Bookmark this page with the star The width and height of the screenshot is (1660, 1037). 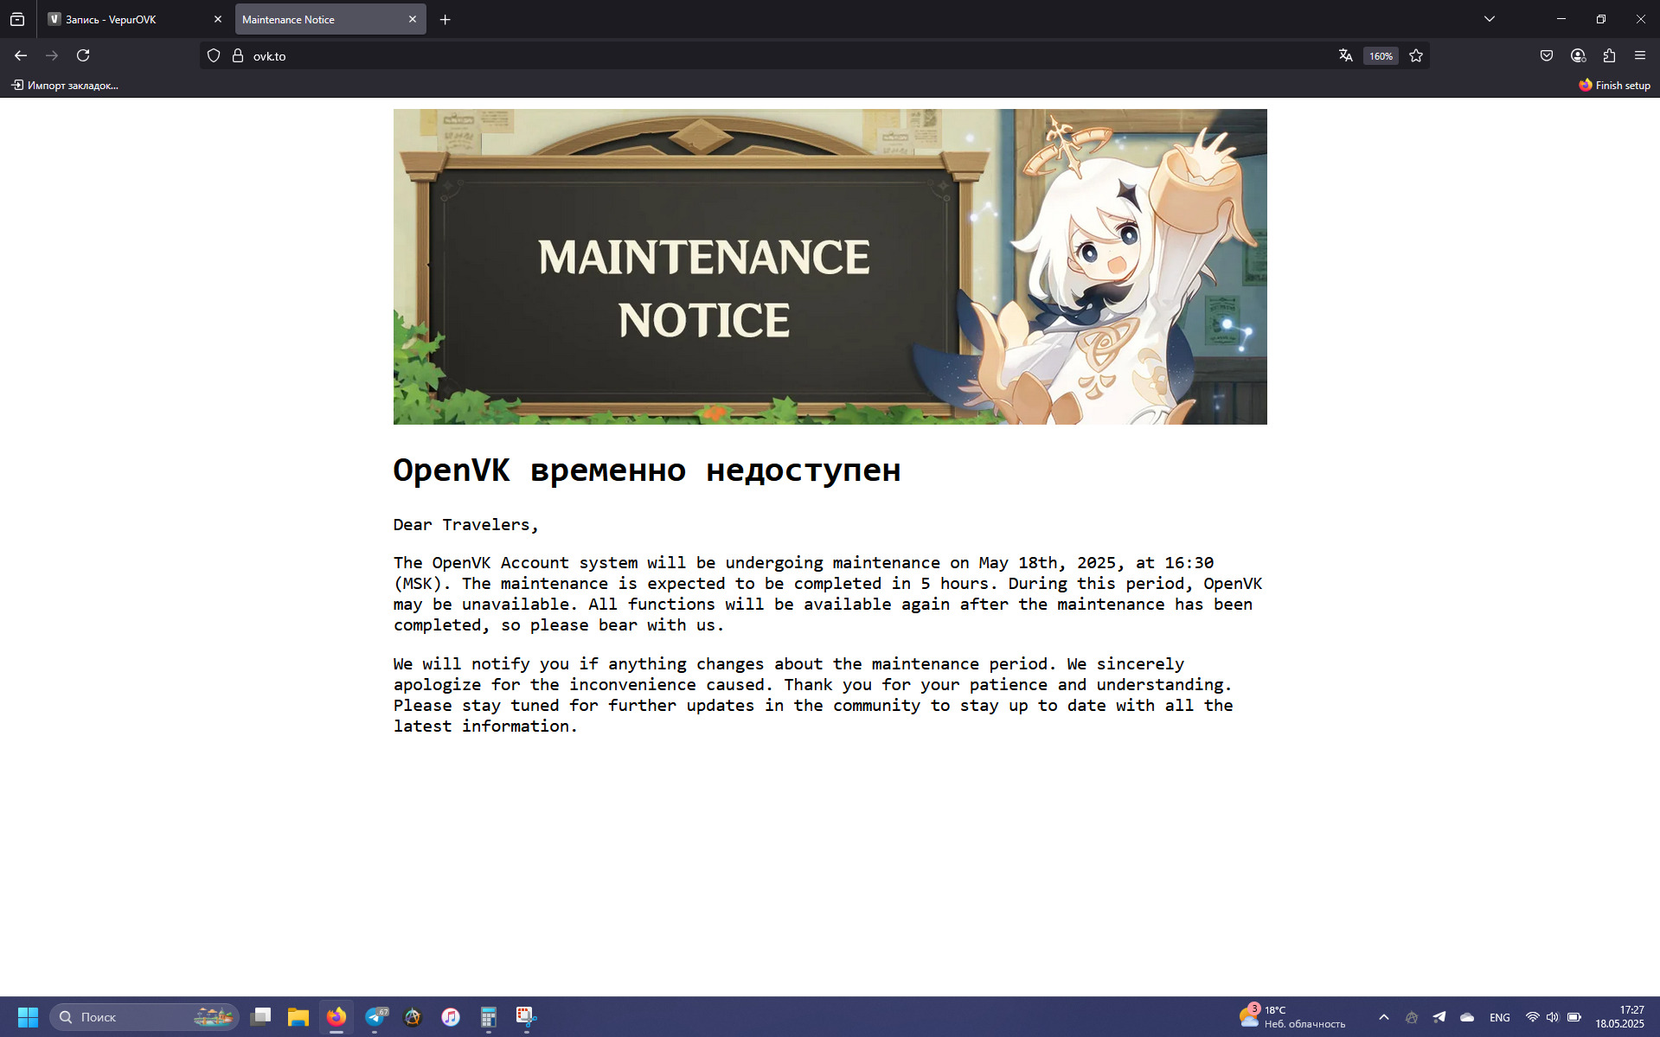(1416, 55)
